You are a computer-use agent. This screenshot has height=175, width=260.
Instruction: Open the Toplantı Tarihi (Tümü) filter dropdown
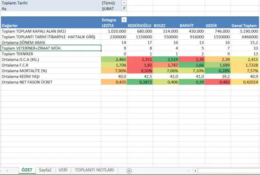coord(124,3)
